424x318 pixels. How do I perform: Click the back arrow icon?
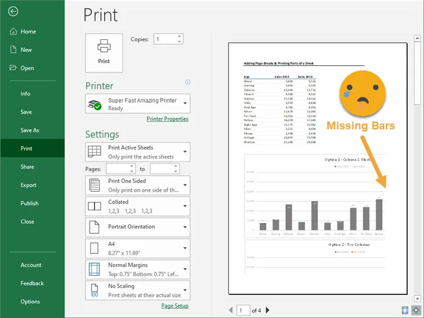[x=13, y=11]
